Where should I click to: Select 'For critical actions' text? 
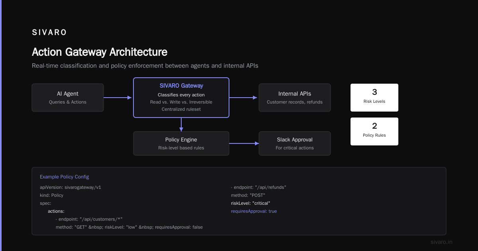295,148
